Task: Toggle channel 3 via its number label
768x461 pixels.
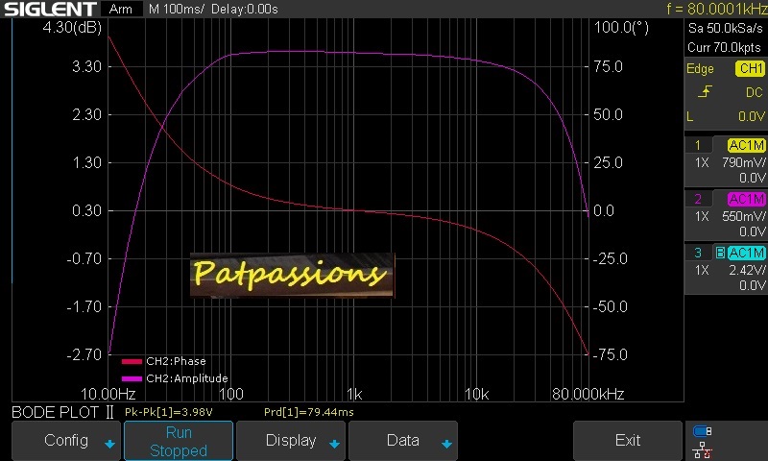Action: coord(698,253)
